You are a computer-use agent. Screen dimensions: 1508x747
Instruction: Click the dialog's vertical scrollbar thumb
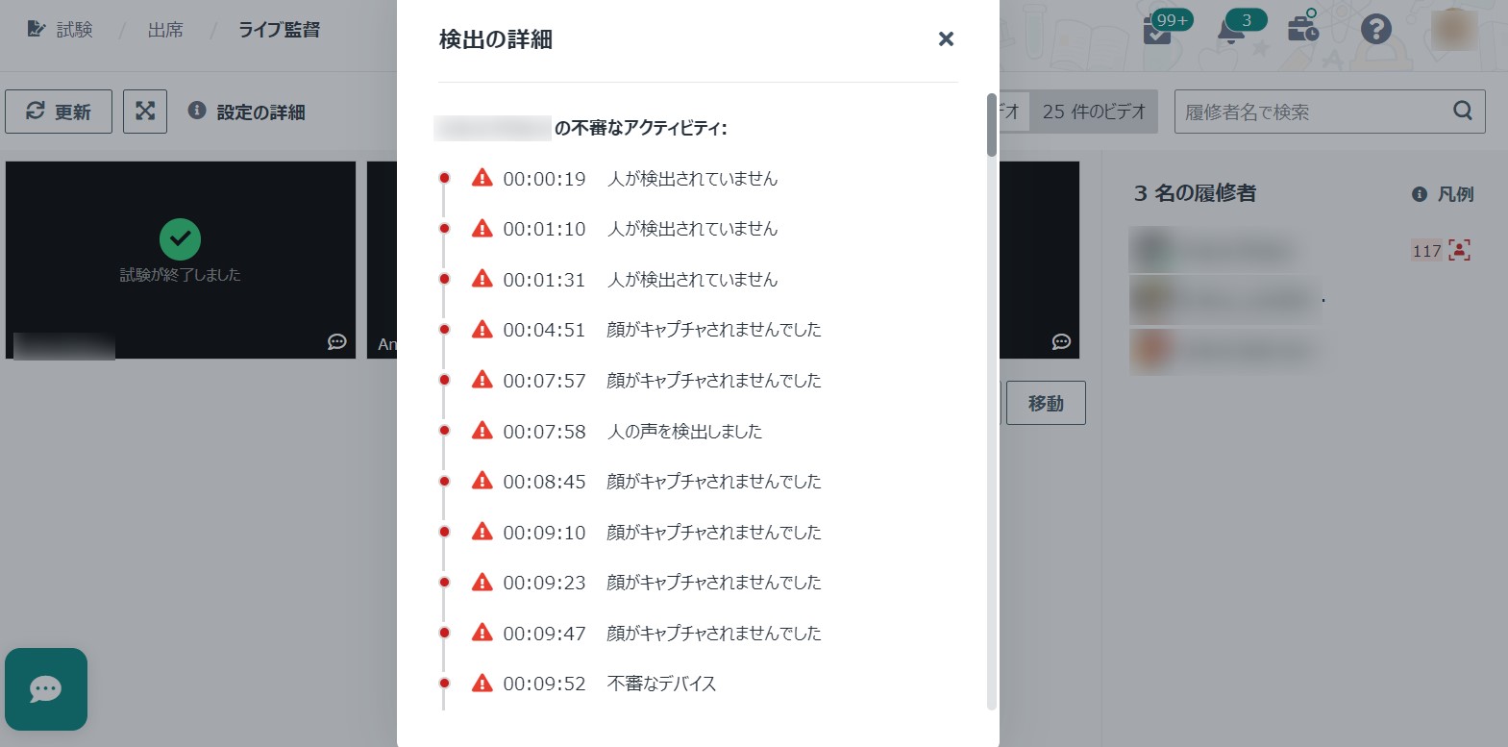992,125
